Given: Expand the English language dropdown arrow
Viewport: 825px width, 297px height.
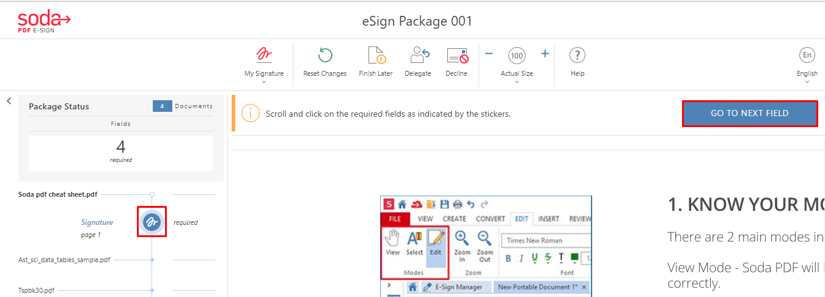Looking at the screenshot, I should point(807,81).
